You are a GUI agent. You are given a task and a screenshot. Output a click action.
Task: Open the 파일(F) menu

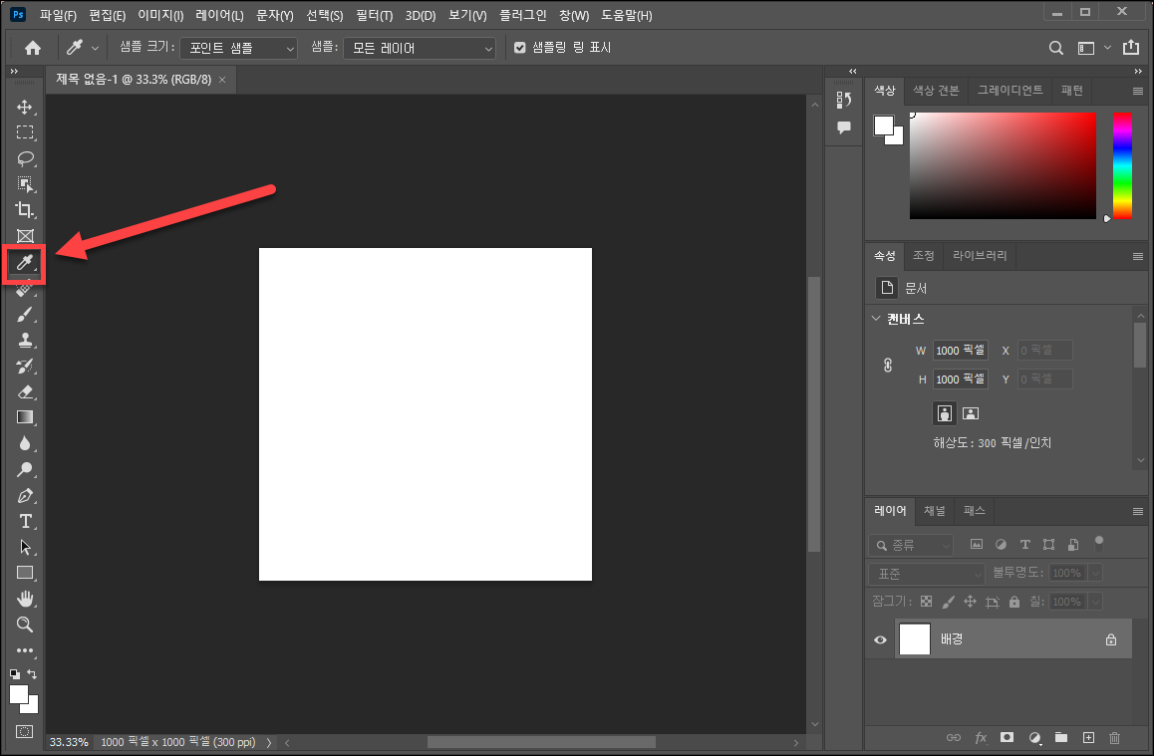(x=58, y=16)
